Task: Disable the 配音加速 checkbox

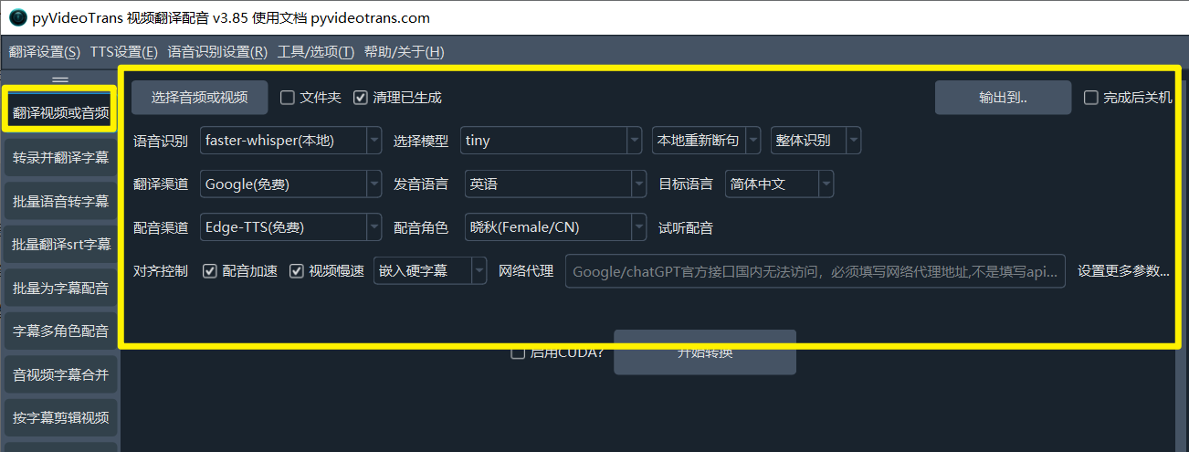Action: tap(210, 271)
